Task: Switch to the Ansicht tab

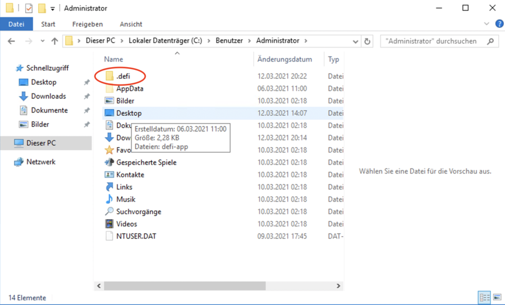Action: point(131,24)
